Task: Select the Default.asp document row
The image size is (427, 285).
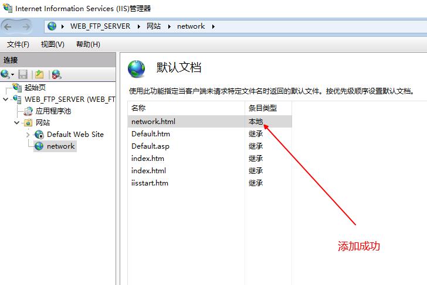Action: [x=210, y=146]
